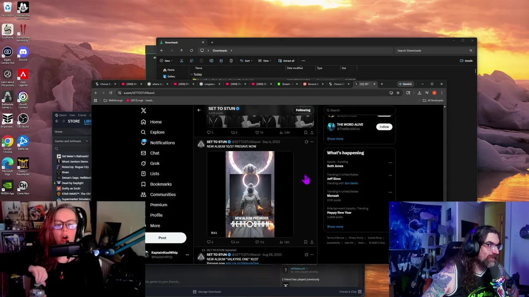Viewport: 529px width, 297px height.
Task: Follow THE WORD ALIVE
Action: coord(384,127)
